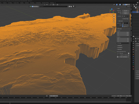Click the play animation button in the timeline

pos(54,96)
